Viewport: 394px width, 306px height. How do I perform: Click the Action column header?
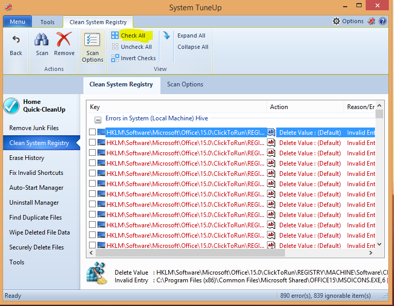[x=305, y=107]
